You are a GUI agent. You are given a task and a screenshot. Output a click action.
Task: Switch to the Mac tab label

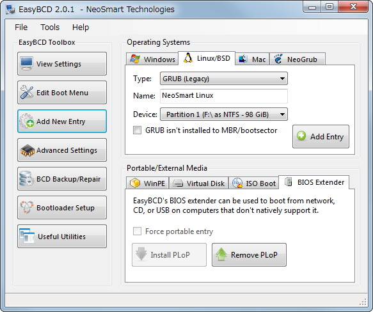[x=259, y=59]
